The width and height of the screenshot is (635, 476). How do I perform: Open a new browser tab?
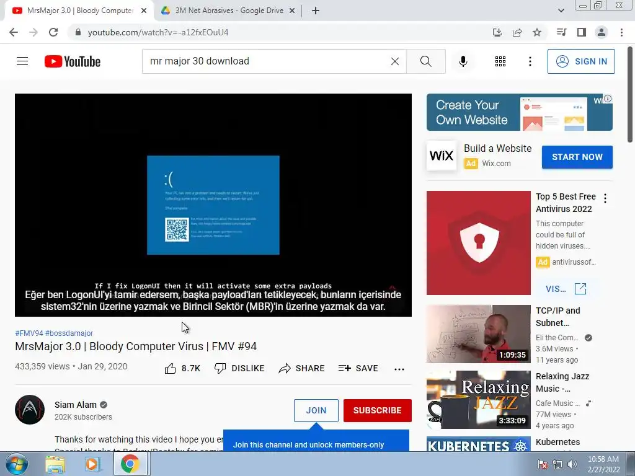[316, 11]
